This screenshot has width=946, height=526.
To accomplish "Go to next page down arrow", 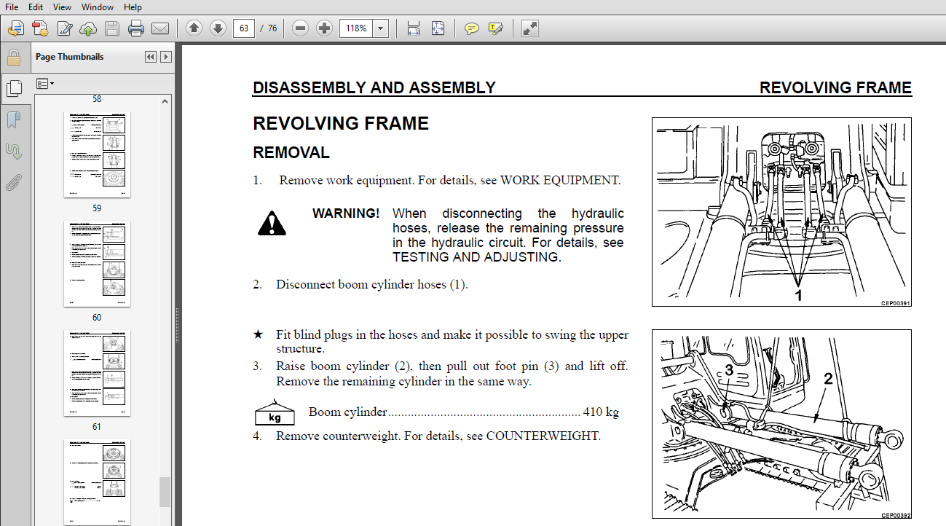I will point(218,28).
